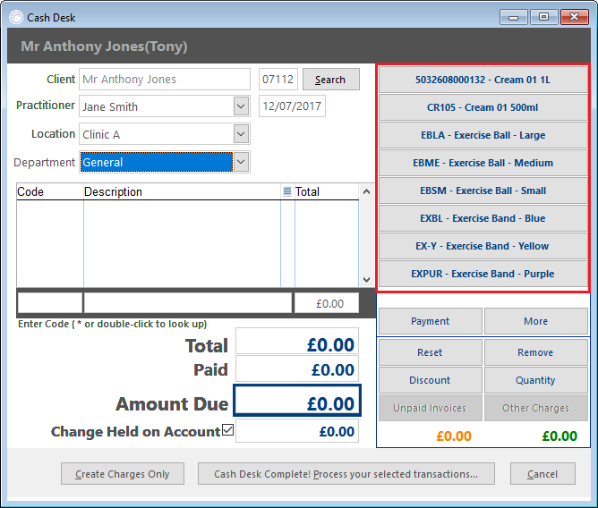Click the Payment button
This screenshot has width=598, height=508.
(431, 321)
